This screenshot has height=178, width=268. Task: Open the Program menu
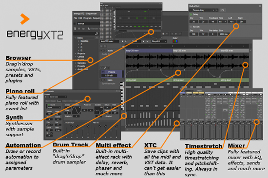coord(88,18)
